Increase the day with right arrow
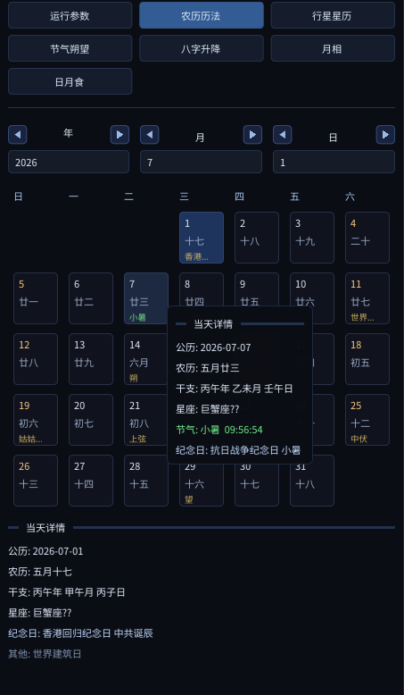 pyautogui.click(x=385, y=135)
